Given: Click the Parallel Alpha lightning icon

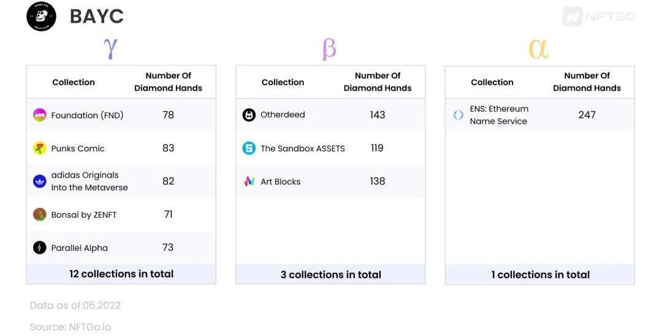Looking at the screenshot, I should [40, 247].
